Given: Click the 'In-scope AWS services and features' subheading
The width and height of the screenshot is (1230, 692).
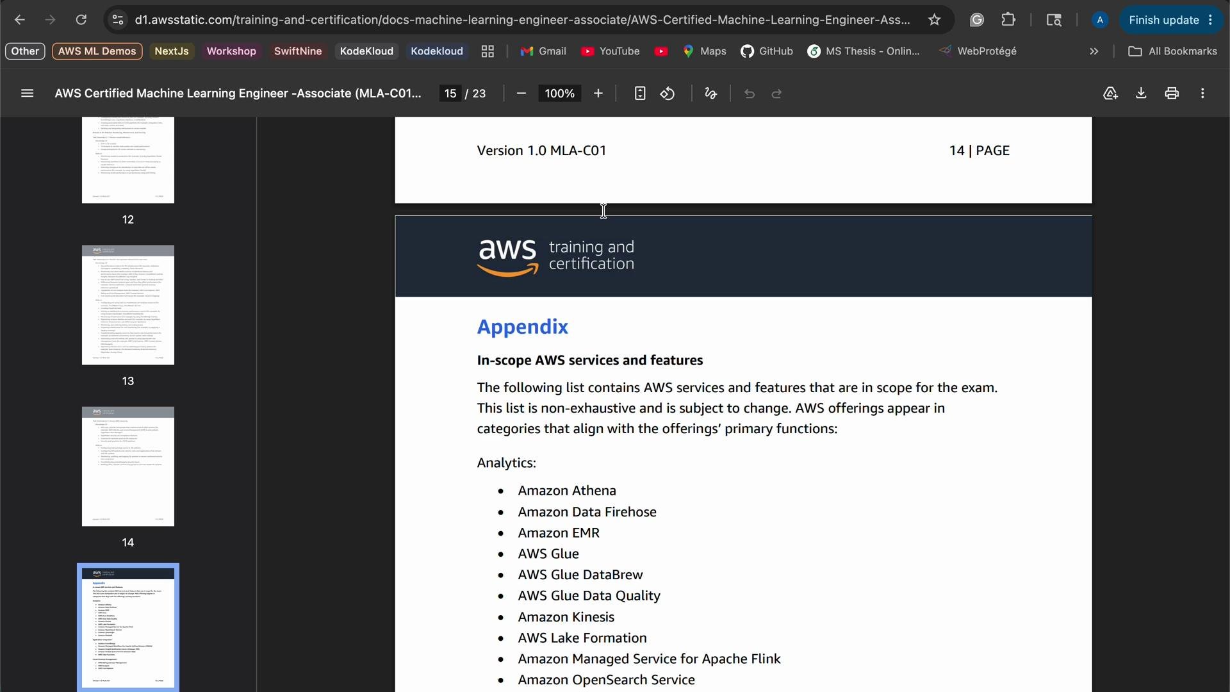Looking at the screenshot, I should pos(589,361).
